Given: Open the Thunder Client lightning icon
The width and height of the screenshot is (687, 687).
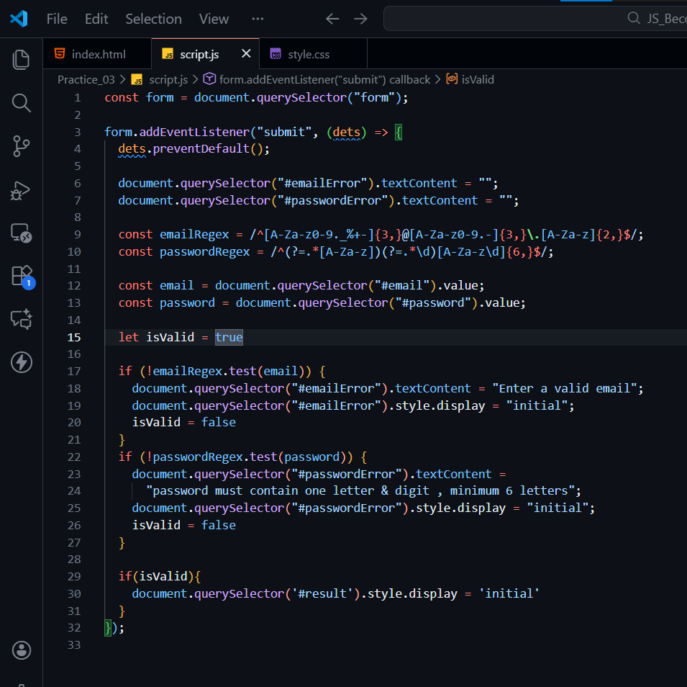Looking at the screenshot, I should click(x=21, y=362).
